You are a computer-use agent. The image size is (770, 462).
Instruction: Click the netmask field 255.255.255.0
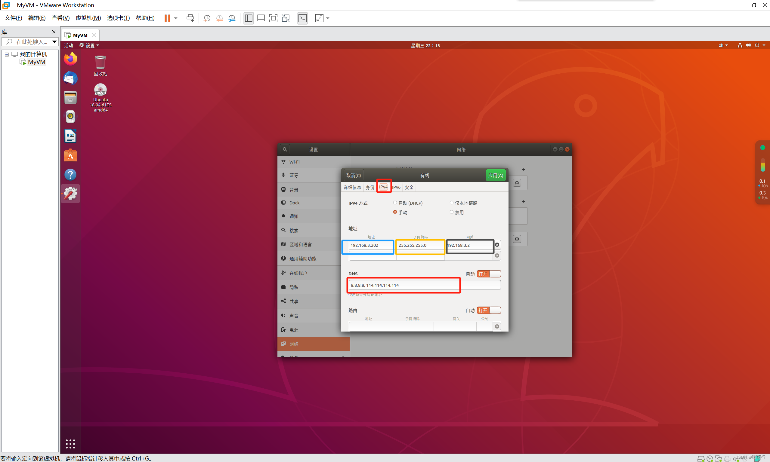[x=420, y=245]
